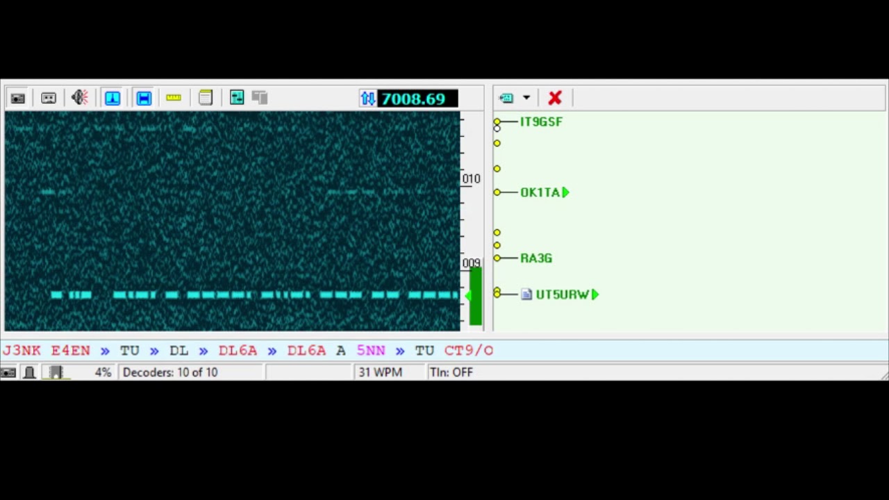
Task: Click the yellow ruler icon
Action: pyautogui.click(x=174, y=98)
